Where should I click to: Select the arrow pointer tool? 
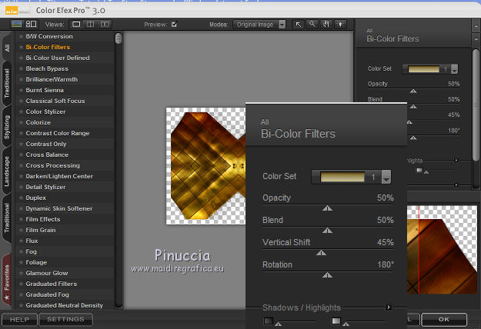point(299,25)
